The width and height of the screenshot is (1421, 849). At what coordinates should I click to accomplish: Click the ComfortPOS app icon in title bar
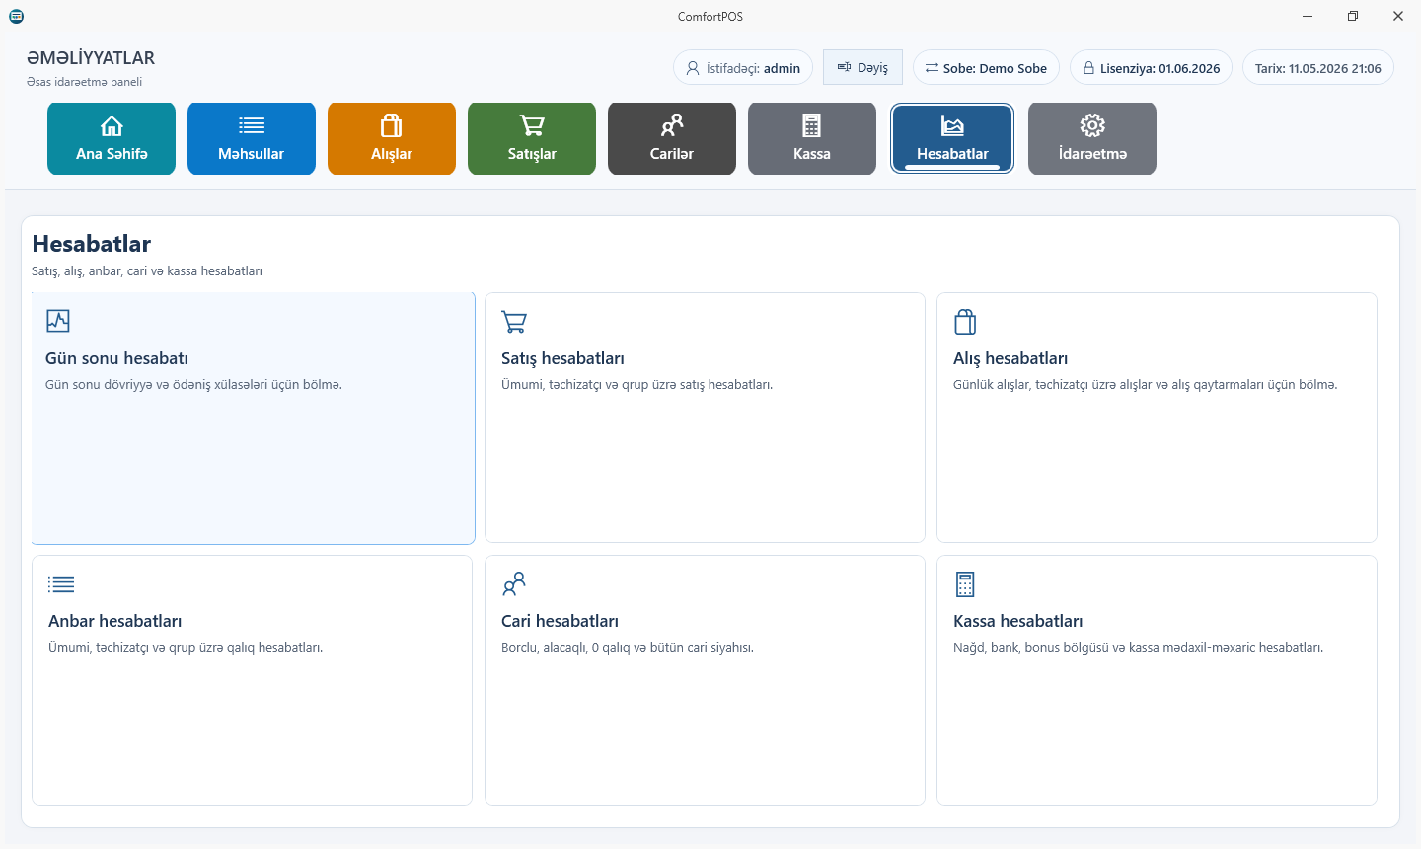tap(16, 16)
